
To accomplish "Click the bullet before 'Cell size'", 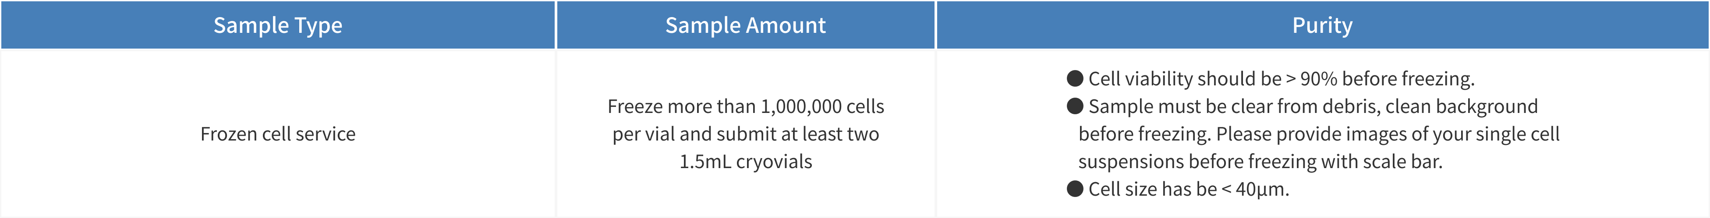I will point(1075,189).
